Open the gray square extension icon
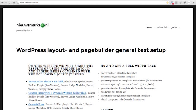196x110 pixels. coord(176,2)
